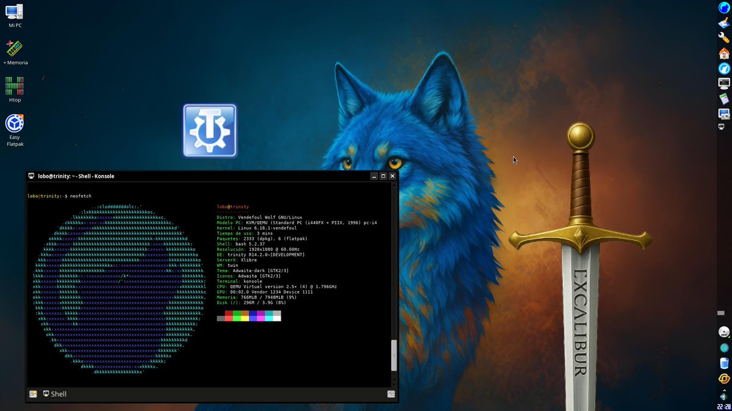Open the Mi PC desktop icon
The width and height of the screenshot is (732, 411).
click(15, 15)
